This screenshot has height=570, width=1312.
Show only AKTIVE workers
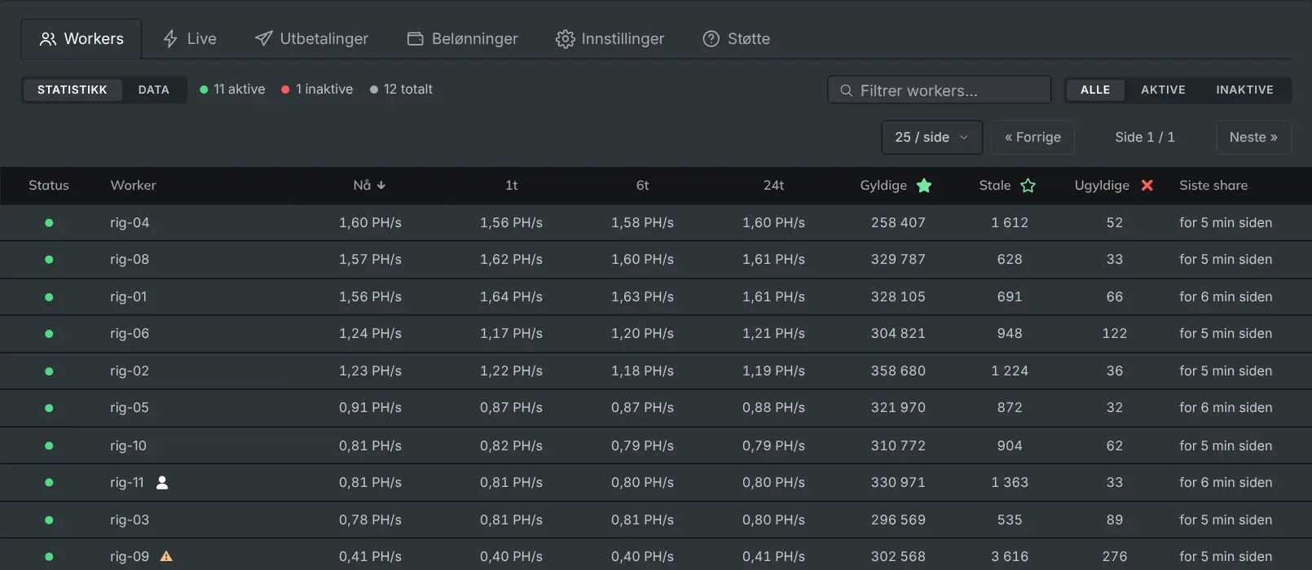coord(1163,90)
